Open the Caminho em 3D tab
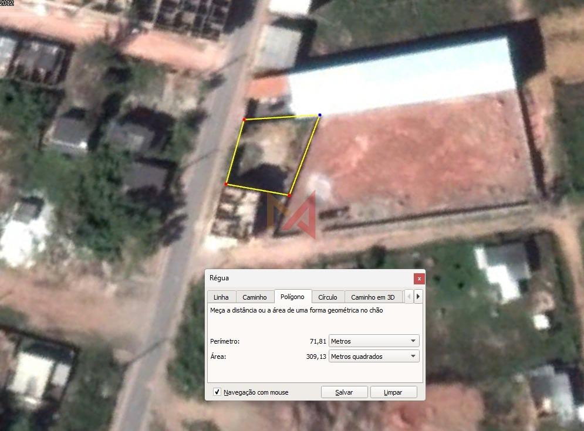The width and height of the screenshot is (584, 431). 373,297
